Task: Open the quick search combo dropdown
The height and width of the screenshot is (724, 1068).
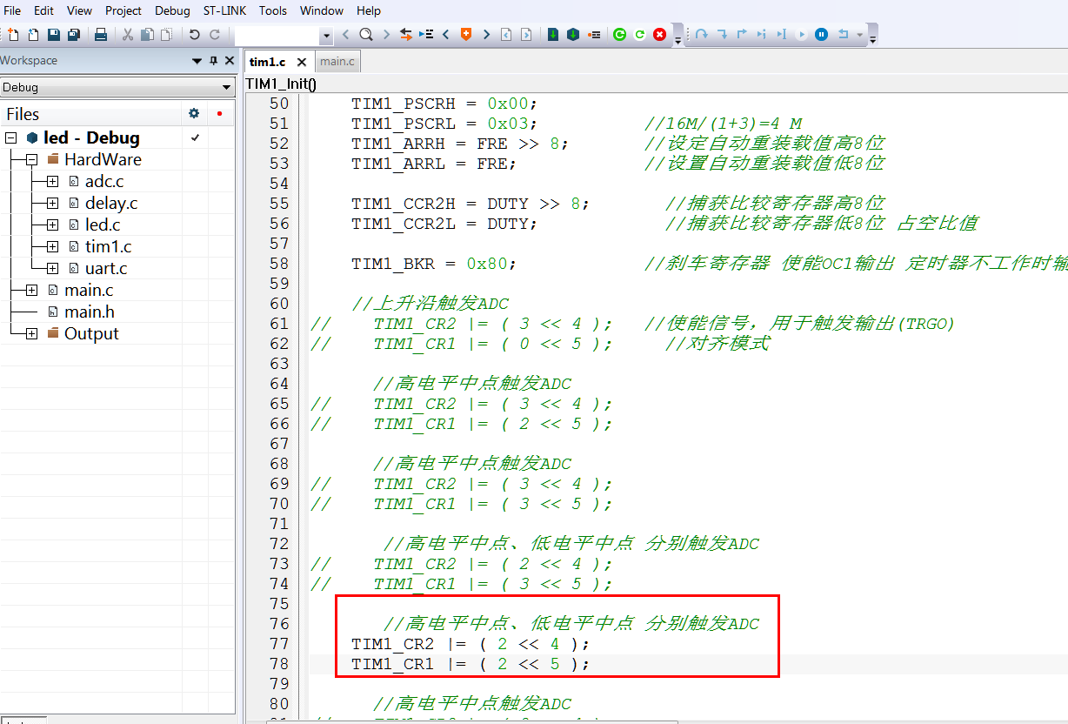Action: click(x=326, y=37)
